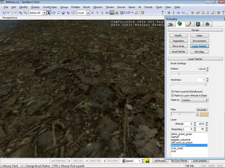Click the Mini Map button
This screenshot has height=168, width=225.
point(199,52)
